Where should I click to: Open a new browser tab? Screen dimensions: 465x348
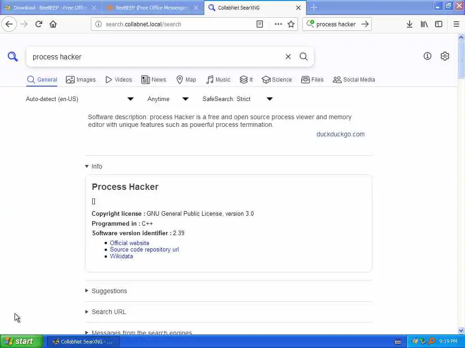tap(314, 8)
